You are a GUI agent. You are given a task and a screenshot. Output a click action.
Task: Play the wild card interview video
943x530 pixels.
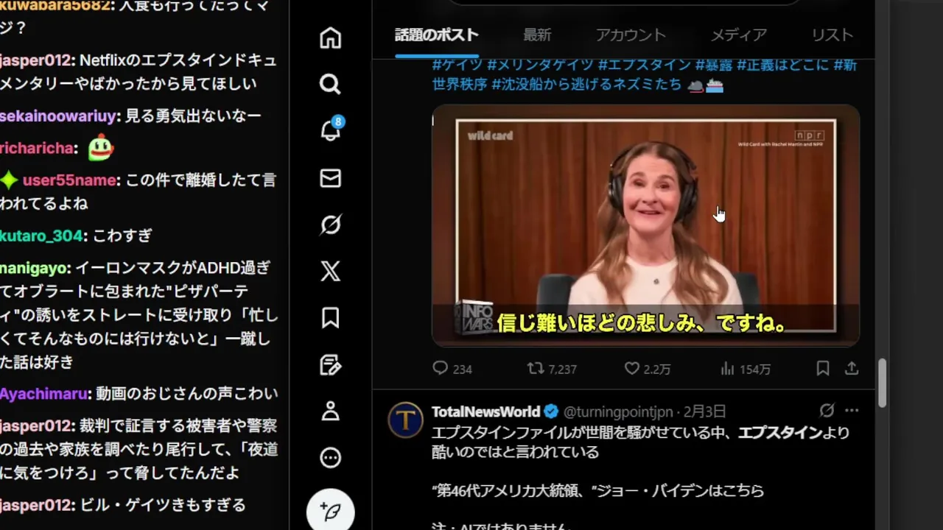point(645,225)
